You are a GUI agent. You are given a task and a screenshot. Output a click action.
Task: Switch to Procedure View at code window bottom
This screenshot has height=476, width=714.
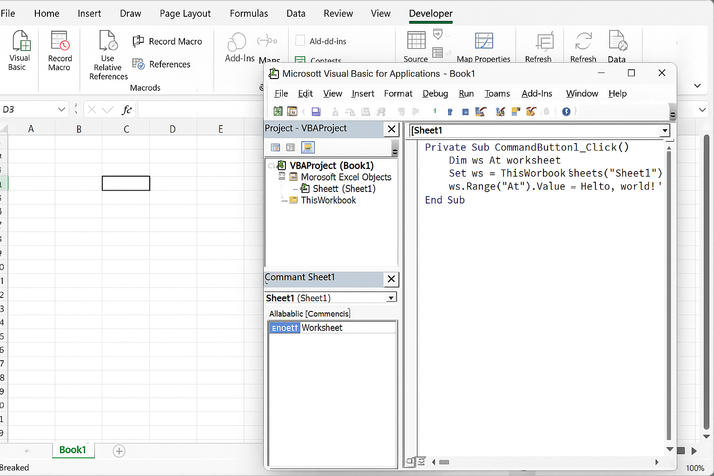pyautogui.click(x=410, y=462)
